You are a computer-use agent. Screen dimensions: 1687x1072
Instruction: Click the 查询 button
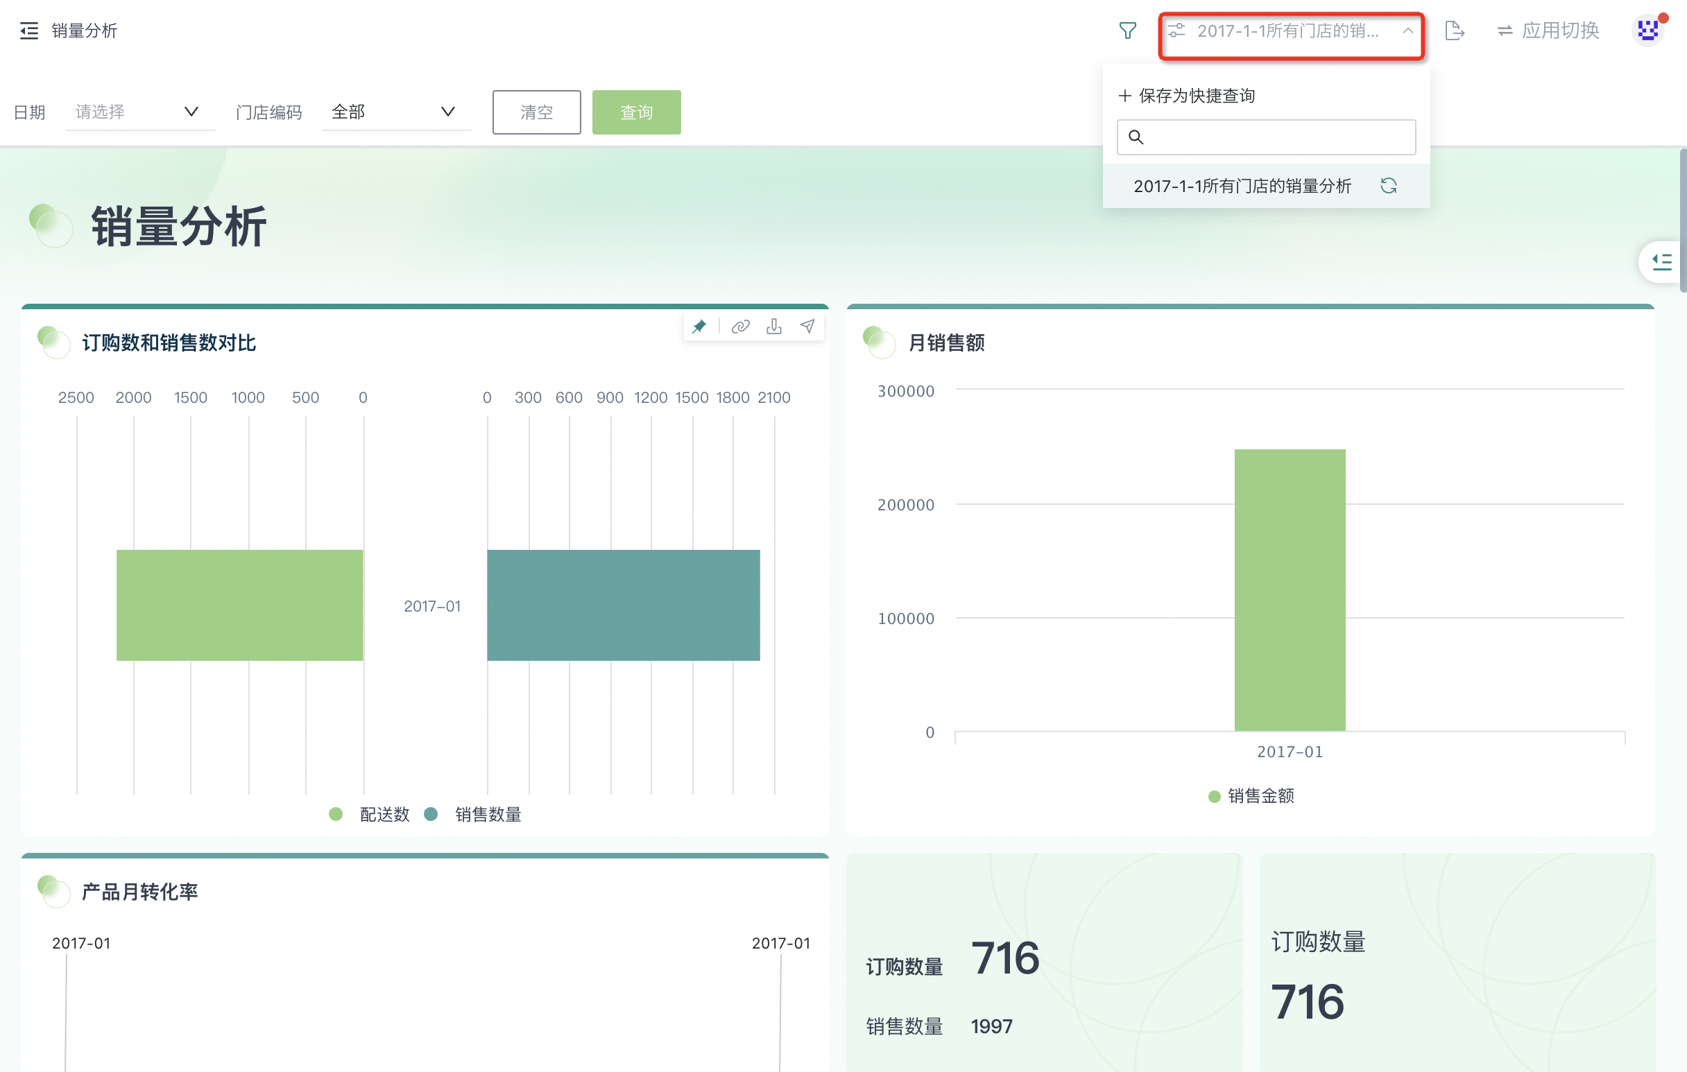pos(635,112)
